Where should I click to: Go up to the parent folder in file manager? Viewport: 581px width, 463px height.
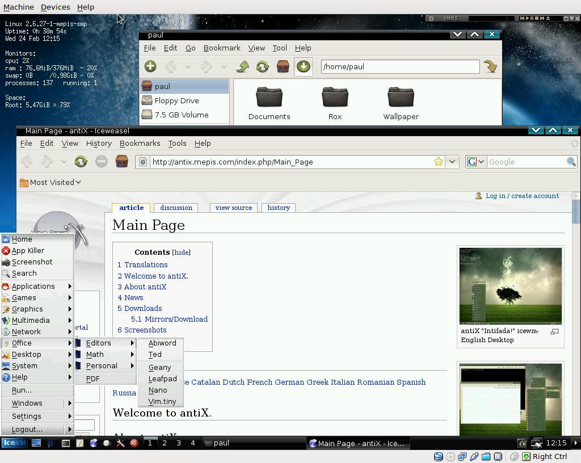click(x=243, y=66)
